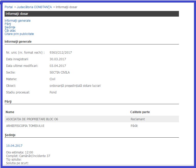Viewport: 196px width, 168px height.
Task: Click the Nume column header
Action: [10, 112]
